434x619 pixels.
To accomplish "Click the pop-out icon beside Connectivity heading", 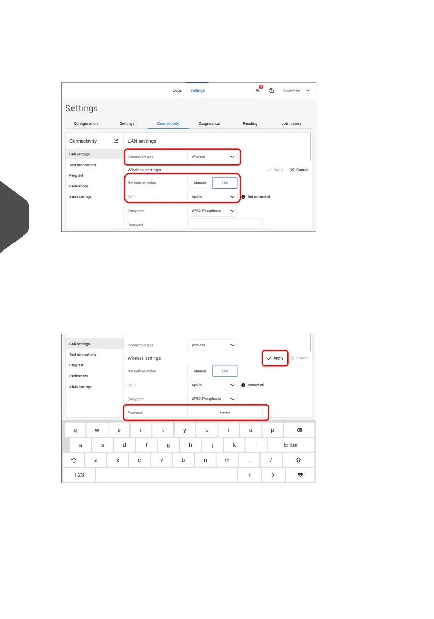I will pos(115,141).
